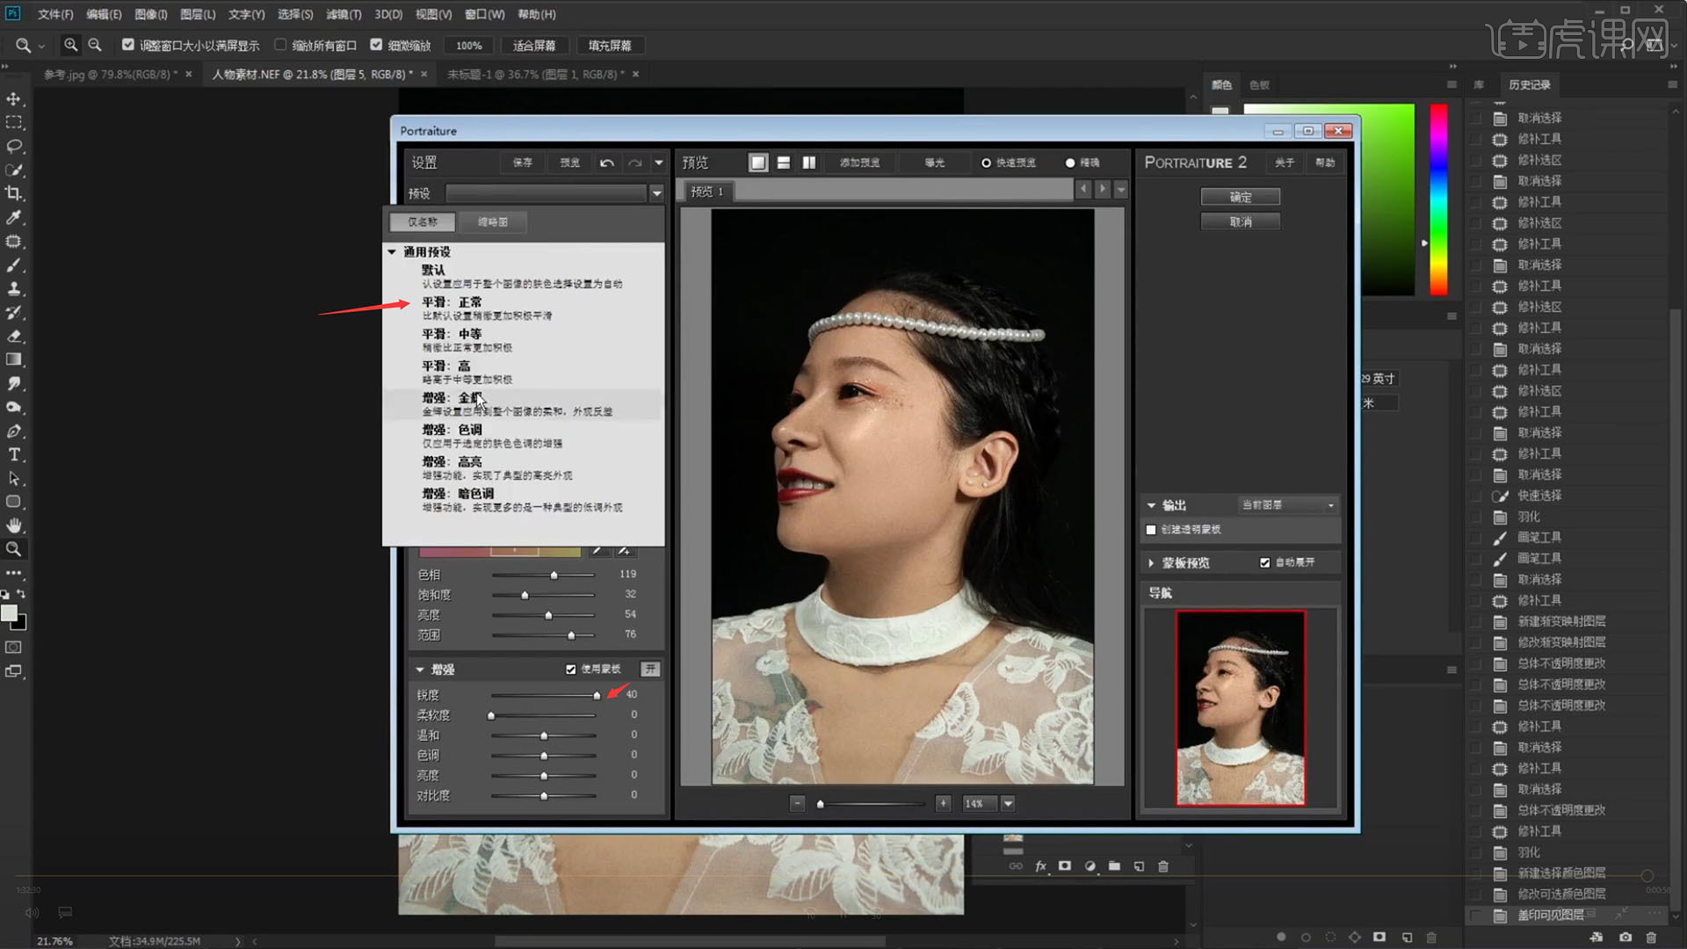Pick the Hand tool
Image resolution: width=1687 pixels, height=949 pixels.
click(x=14, y=525)
